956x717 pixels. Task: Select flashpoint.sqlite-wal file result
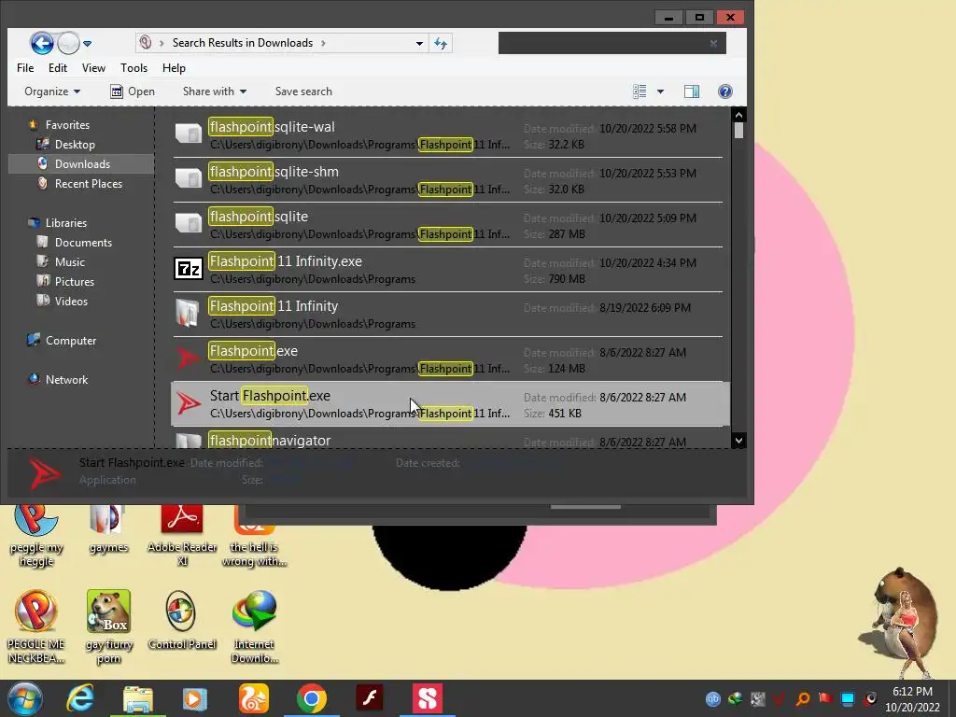(x=448, y=135)
